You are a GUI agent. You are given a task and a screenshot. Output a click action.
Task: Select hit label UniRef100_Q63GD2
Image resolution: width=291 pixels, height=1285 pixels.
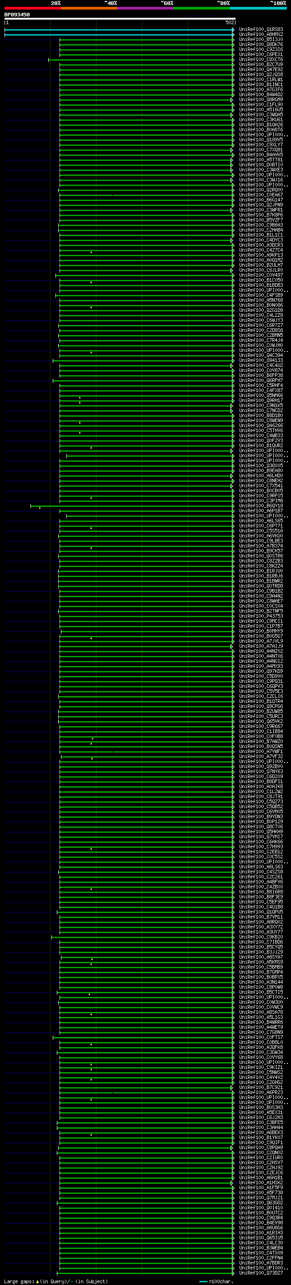[x=261, y=1202]
